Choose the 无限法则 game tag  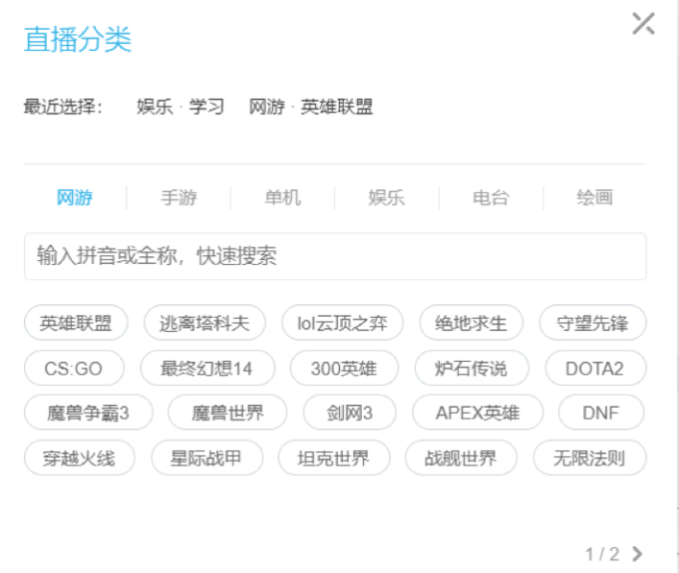coord(590,459)
